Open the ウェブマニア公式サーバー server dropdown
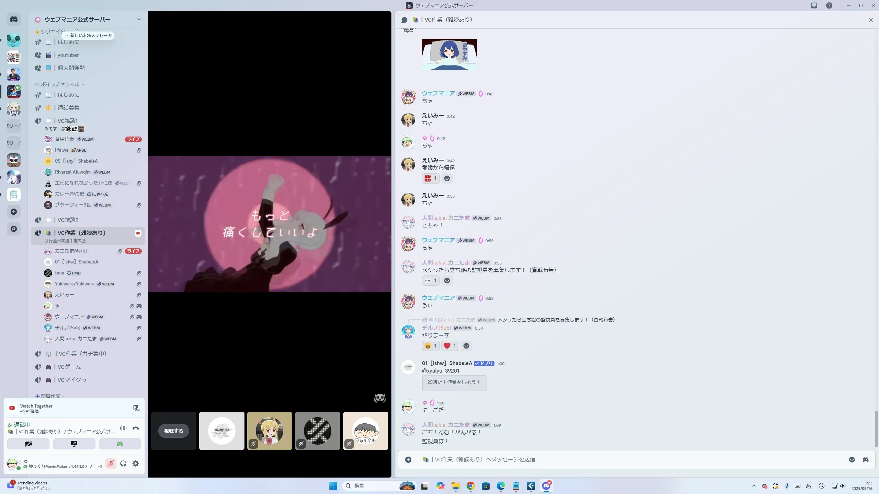The image size is (879, 494). click(139, 20)
